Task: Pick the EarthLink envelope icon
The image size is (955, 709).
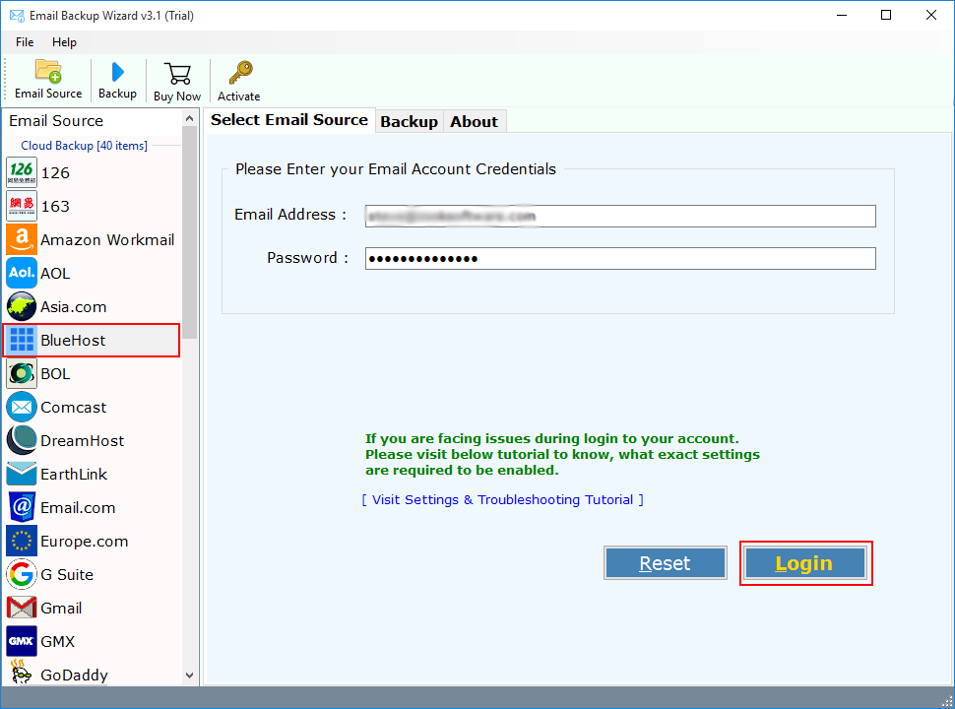Action: tap(22, 474)
